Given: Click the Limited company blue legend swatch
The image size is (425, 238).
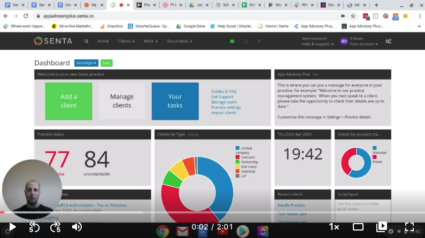Looking at the screenshot, I should point(237,148).
